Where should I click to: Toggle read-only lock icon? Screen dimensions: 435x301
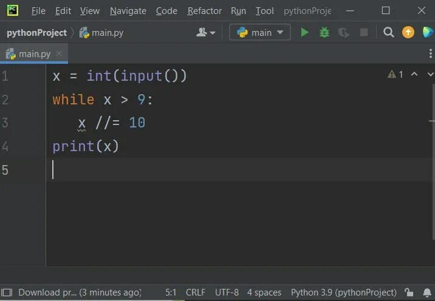pos(409,292)
